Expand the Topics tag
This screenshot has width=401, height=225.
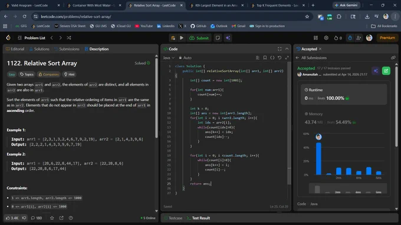click(x=27, y=74)
